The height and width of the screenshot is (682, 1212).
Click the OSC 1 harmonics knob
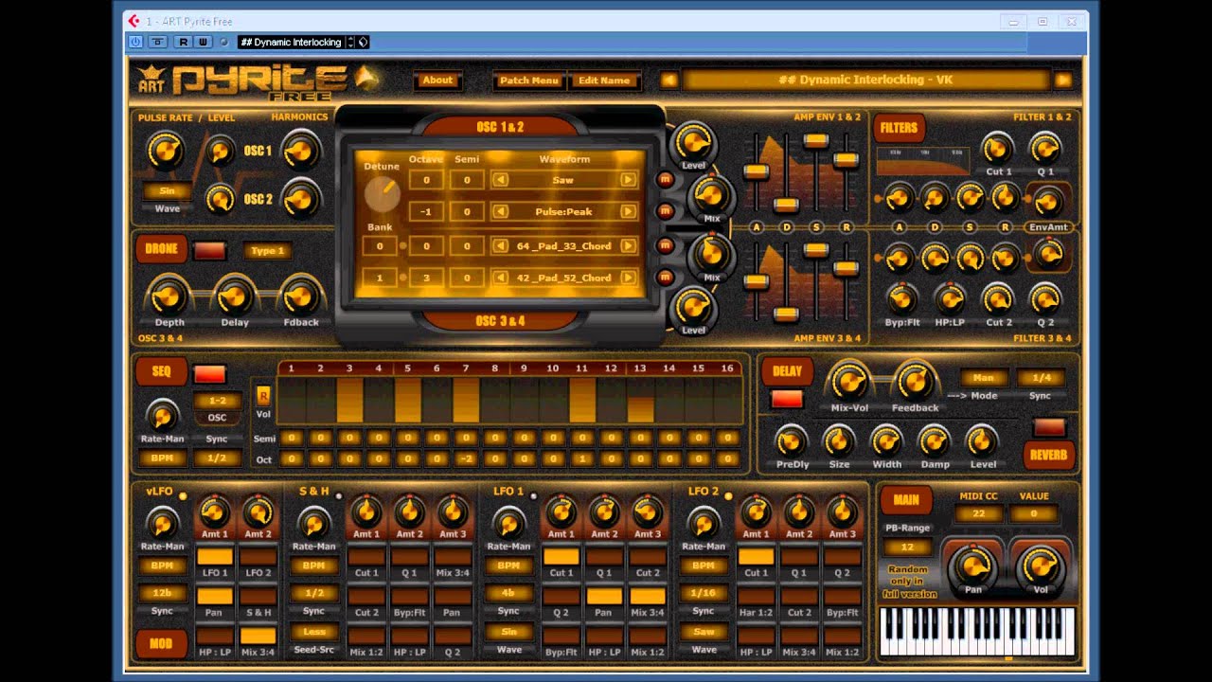(x=299, y=151)
